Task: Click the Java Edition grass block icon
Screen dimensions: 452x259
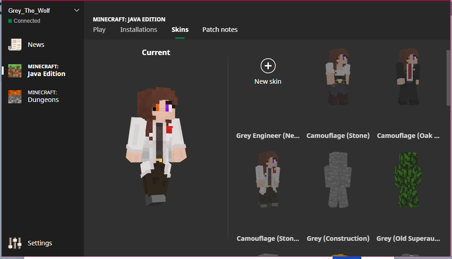Action: click(x=15, y=71)
